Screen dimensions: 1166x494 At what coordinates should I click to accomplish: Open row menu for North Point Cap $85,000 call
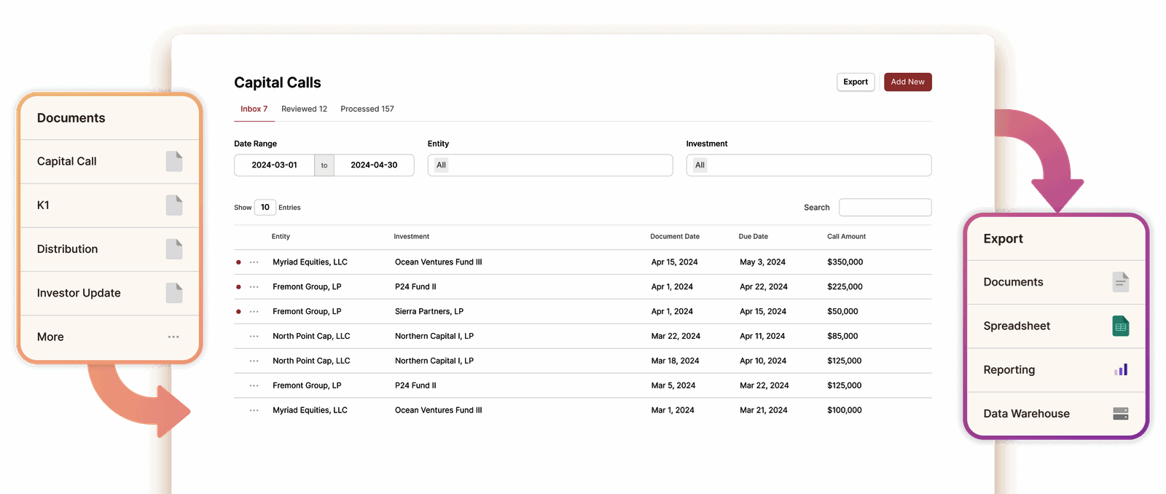[x=254, y=337]
